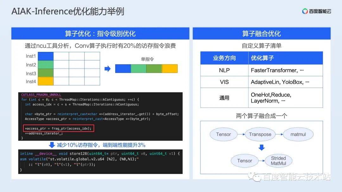
Task: Click the Strided MatMul node
Action: [x=278, y=161]
